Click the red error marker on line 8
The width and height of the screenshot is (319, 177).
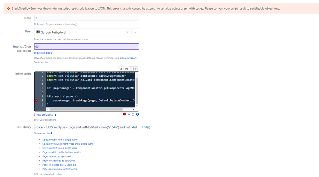point(36,101)
